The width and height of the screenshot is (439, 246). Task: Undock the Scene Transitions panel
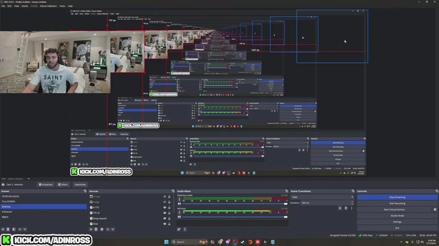point(353,191)
